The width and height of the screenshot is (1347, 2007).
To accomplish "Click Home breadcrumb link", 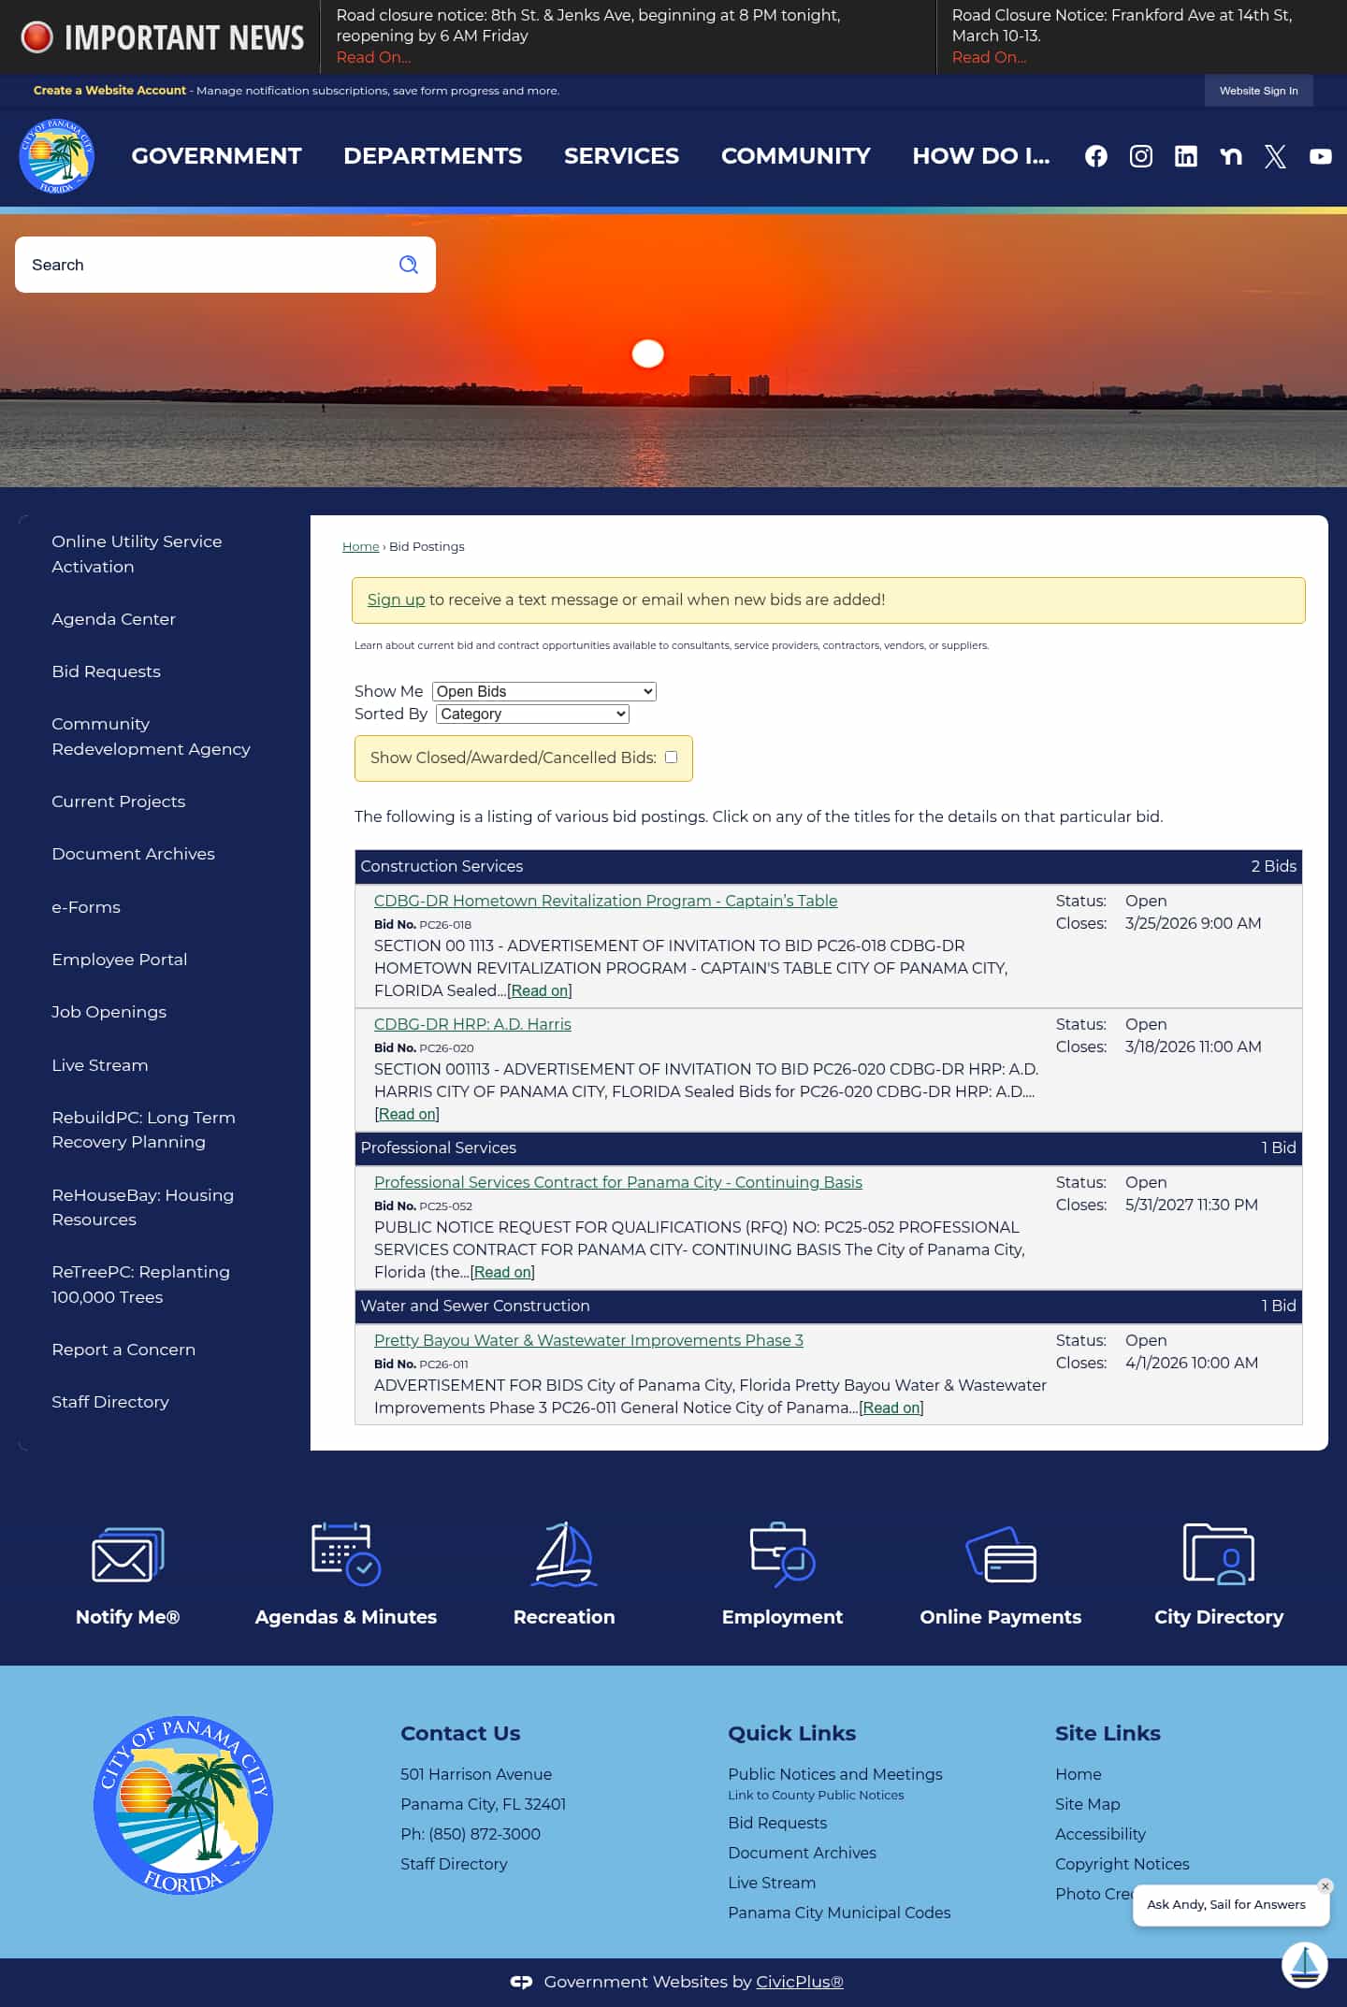I will [x=360, y=546].
